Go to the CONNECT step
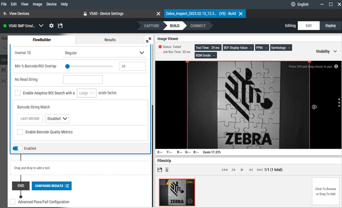The height and width of the screenshot is (208, 342). 198,26
